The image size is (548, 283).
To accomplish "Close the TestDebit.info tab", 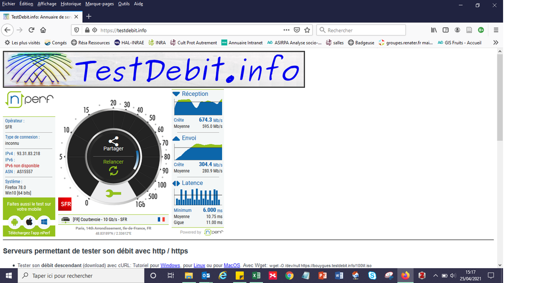I will point(76,17).
